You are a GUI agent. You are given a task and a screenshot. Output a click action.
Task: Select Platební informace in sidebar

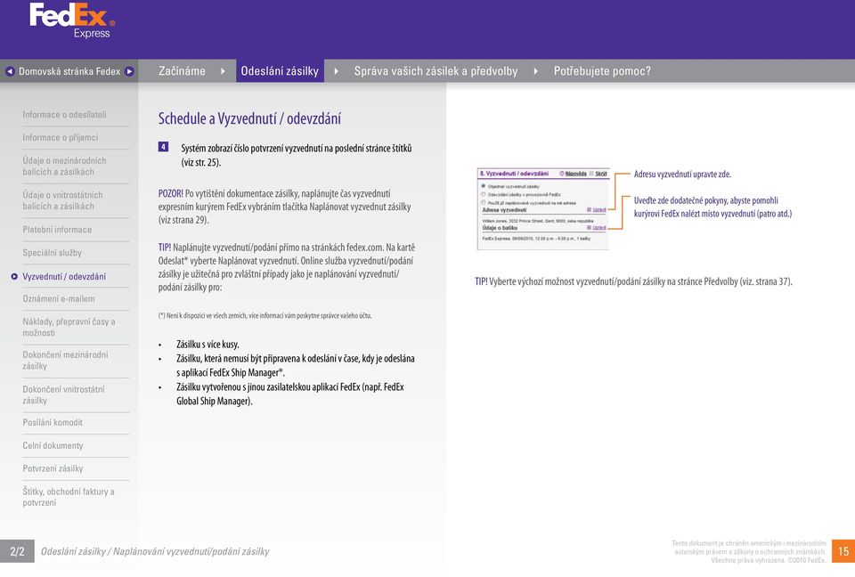(x=57, y=230)
